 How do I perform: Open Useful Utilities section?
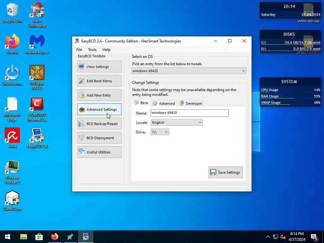pyautogui.click(x=99, y=152)
